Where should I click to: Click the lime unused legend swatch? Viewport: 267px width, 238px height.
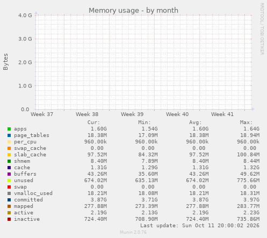pyautogui.click(x=9, y=181)
